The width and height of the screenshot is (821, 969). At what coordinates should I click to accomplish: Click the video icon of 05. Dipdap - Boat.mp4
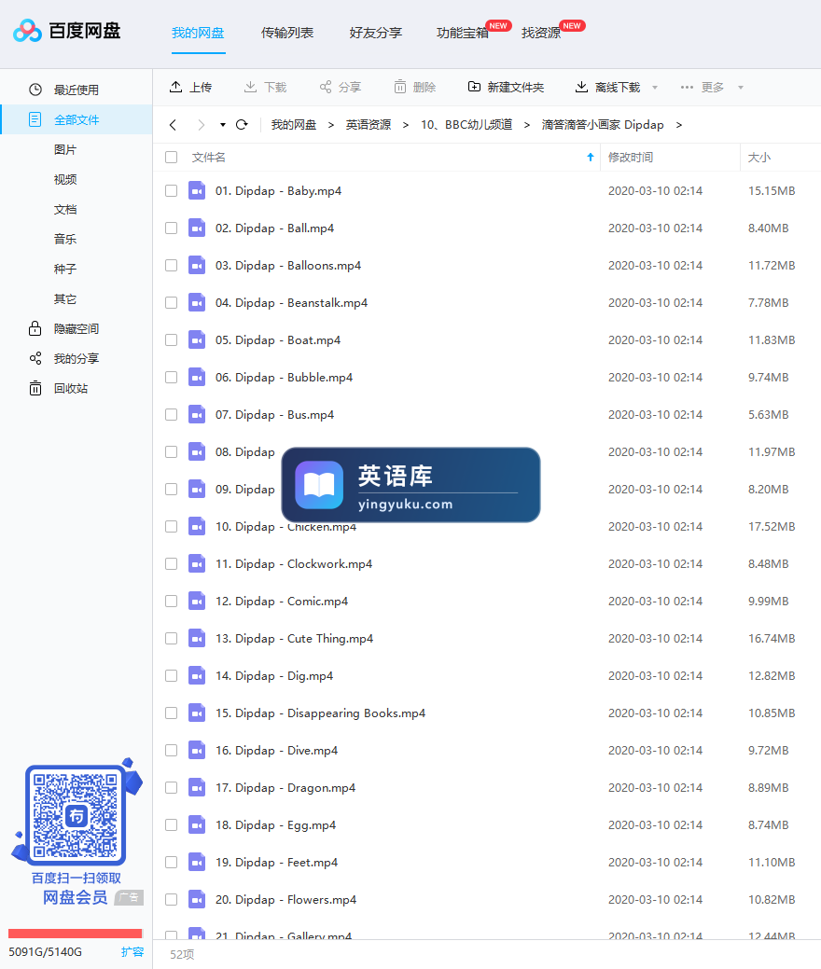point(197,339)
